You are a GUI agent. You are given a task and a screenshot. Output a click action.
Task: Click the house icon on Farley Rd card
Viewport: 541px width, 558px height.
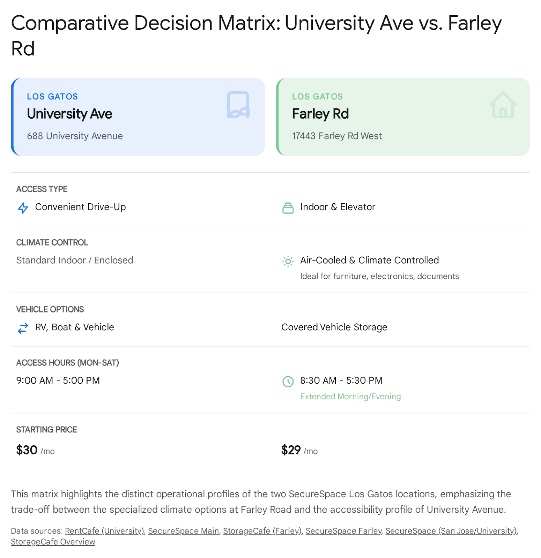pyautogui.click(x=503, y=105)
